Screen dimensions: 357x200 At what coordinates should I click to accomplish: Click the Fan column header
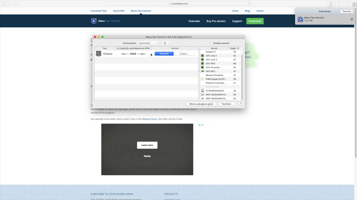pyautogui.click(x=105, y=48)
